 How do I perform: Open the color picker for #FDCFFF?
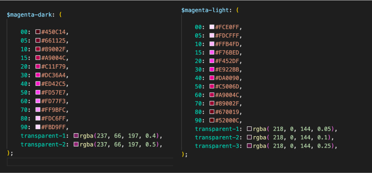point(212,35)
